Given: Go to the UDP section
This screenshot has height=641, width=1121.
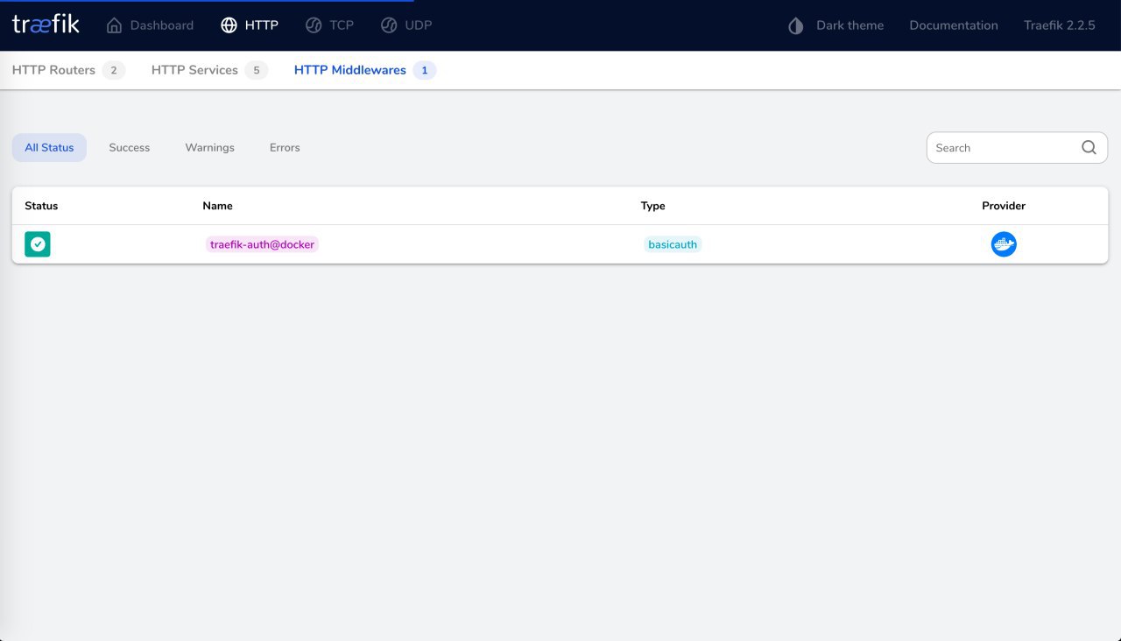Looking at the screenshot, I should coord(405,25).
